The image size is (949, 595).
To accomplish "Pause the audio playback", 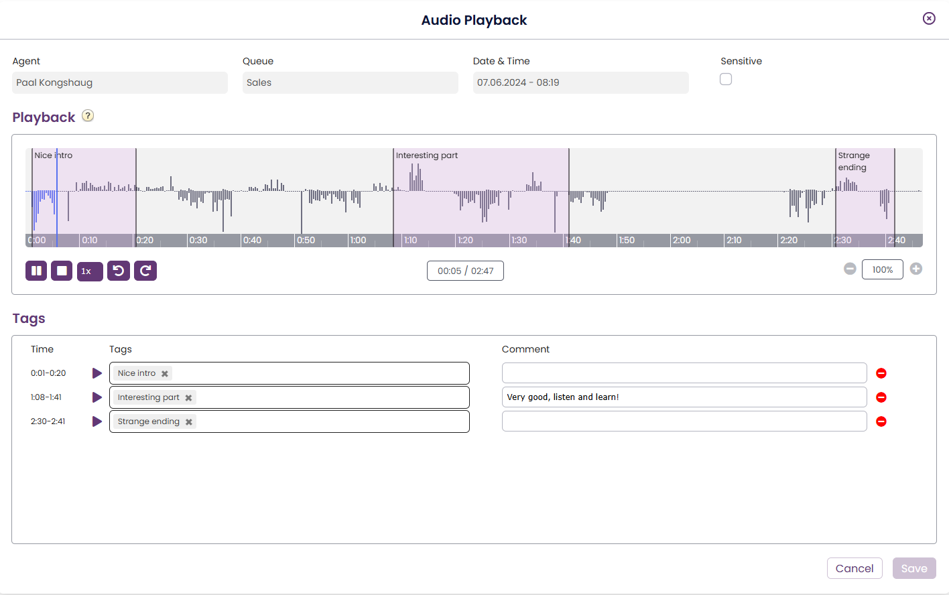I will pos(36,271).
